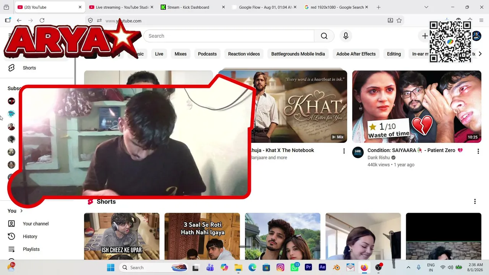Open Shorts section more options
This screenshot has width=489, height=275.
click(475, 202)
